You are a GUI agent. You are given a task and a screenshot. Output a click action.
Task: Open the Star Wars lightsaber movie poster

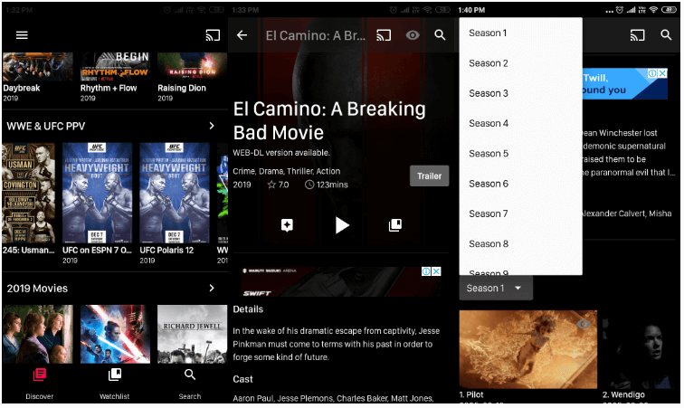coord(115,334)
